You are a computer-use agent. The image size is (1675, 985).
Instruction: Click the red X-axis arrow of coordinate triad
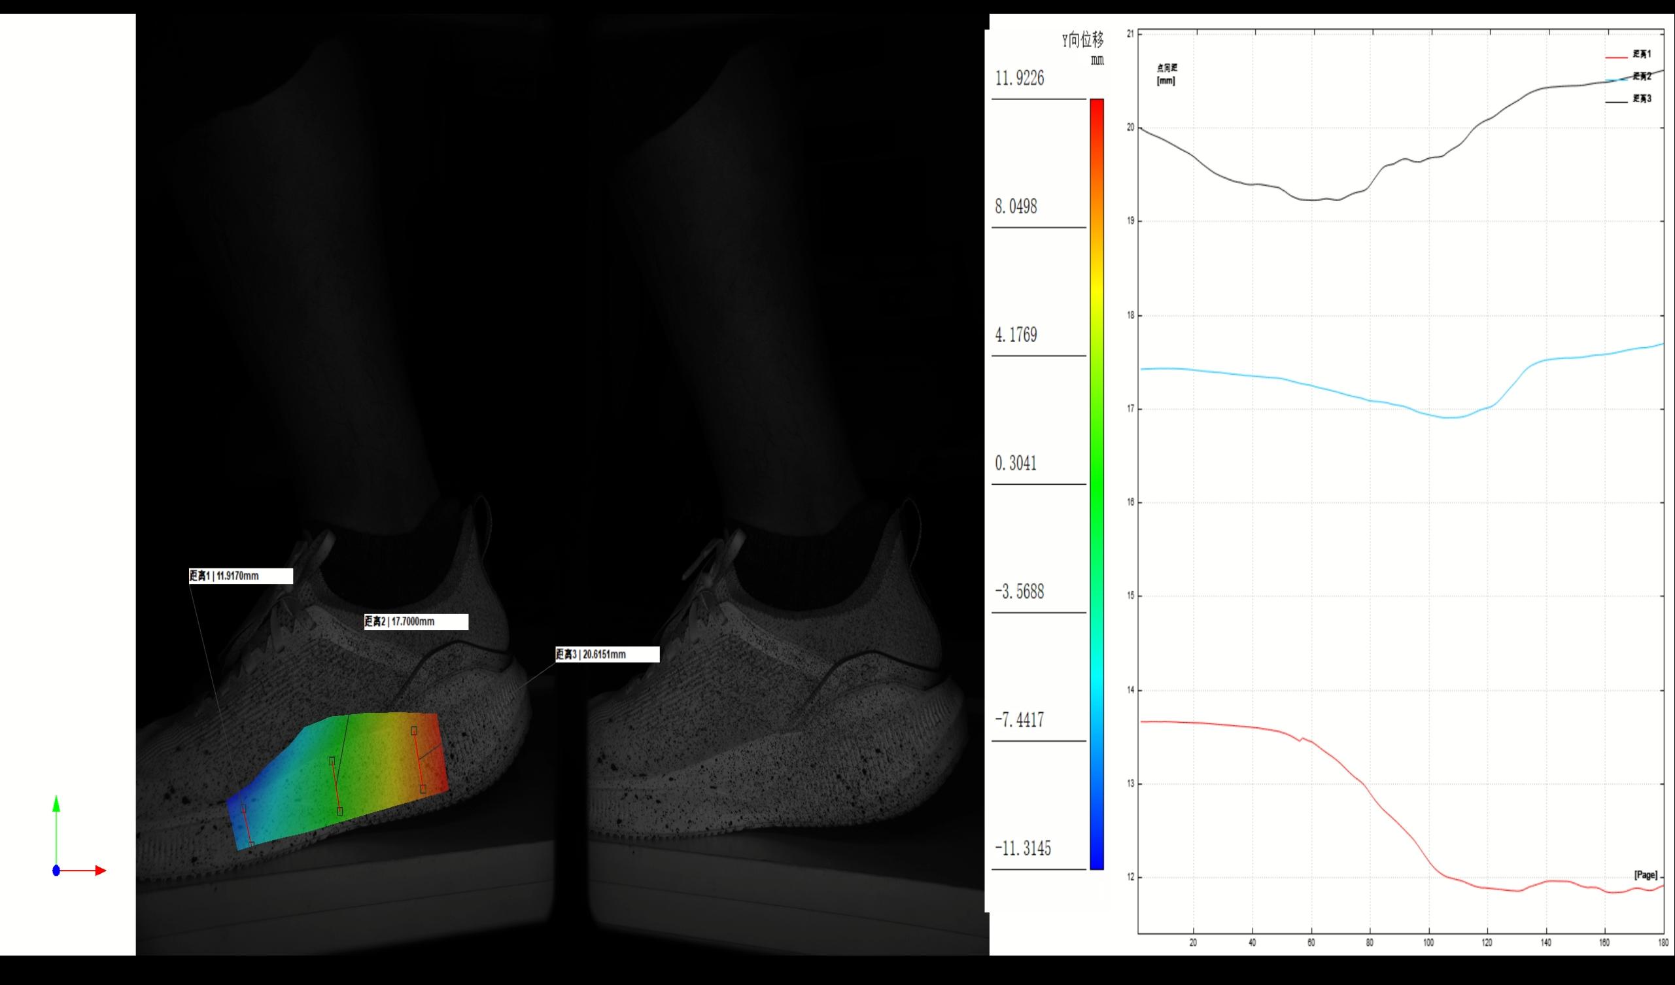click(x=99, y=871)
